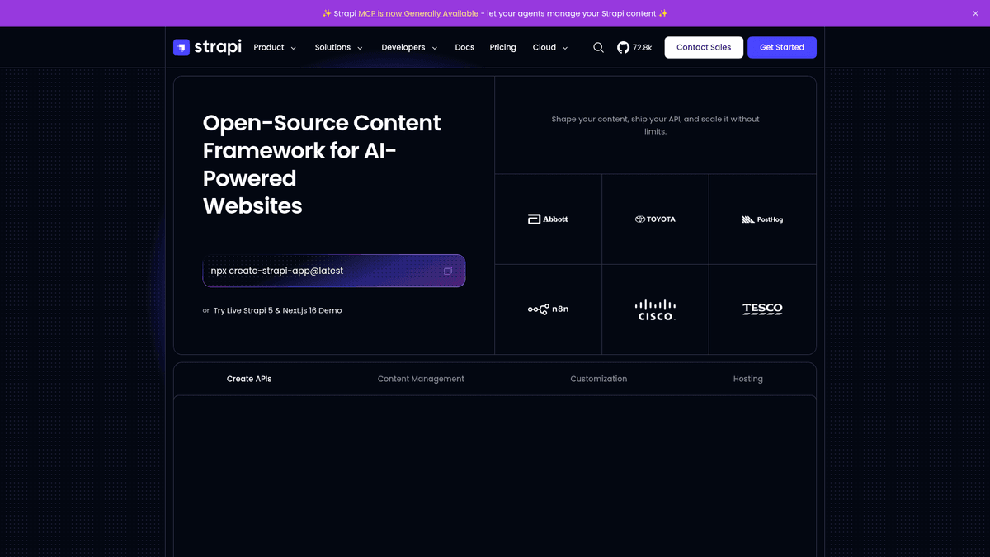Expand the Solutions dropdown menu
Image resolution: width=990 pixels, height=557 pixels.
339,48
